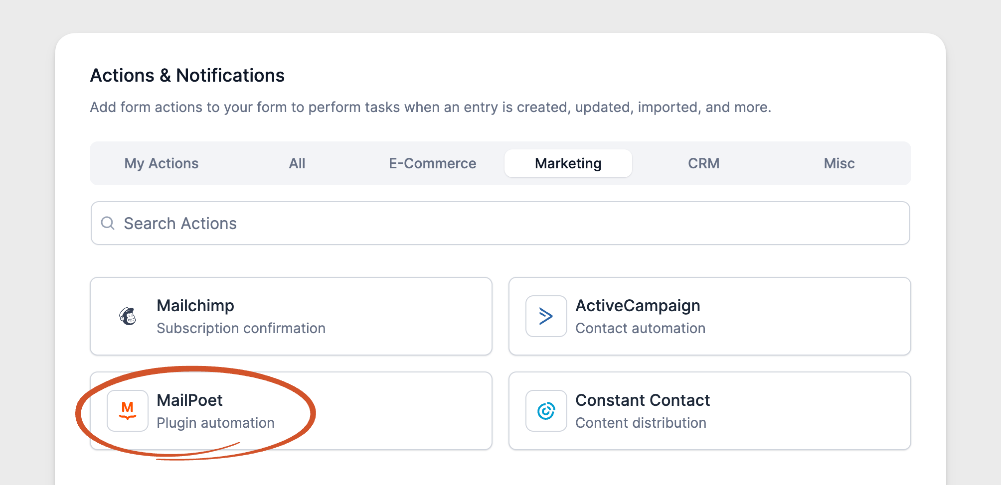Click 'Contact automation' description text
This screenshot has width=1001, height=485.
(x=640, y=328)
